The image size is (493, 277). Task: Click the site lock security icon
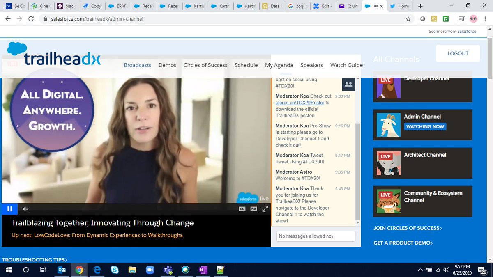tap(46, 19)
